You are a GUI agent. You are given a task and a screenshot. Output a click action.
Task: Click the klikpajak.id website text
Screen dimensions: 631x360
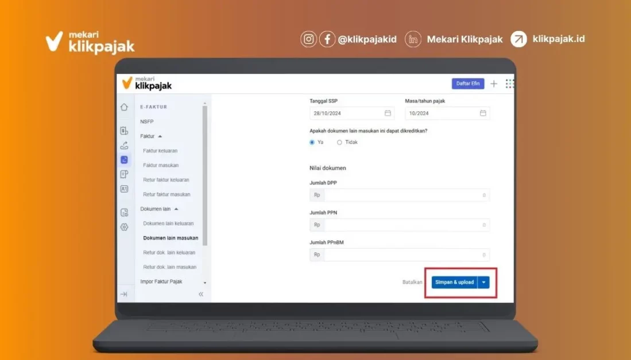tap(559, 38)
